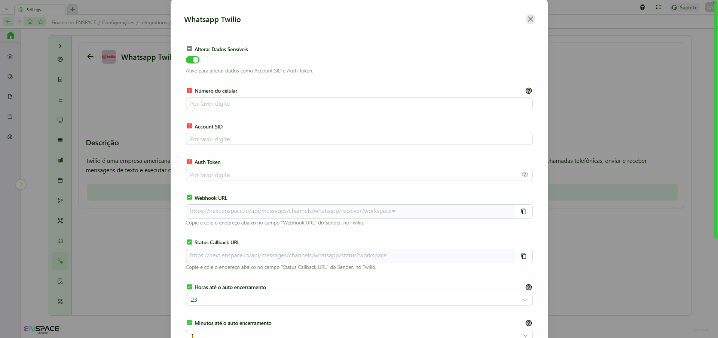Click the Número do celular input field
The width and height of the screenshot is (718, 338).
[359, 103]
